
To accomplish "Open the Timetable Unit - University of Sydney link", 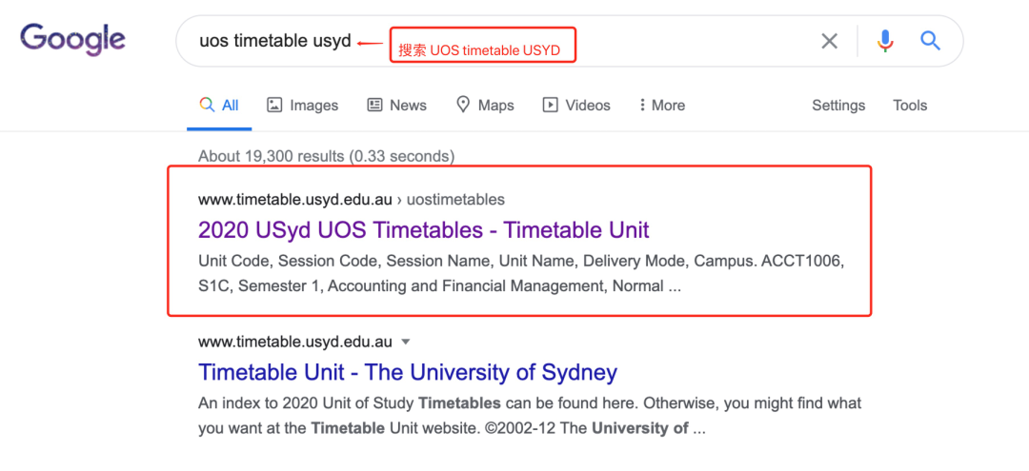I will pos(408,372).
